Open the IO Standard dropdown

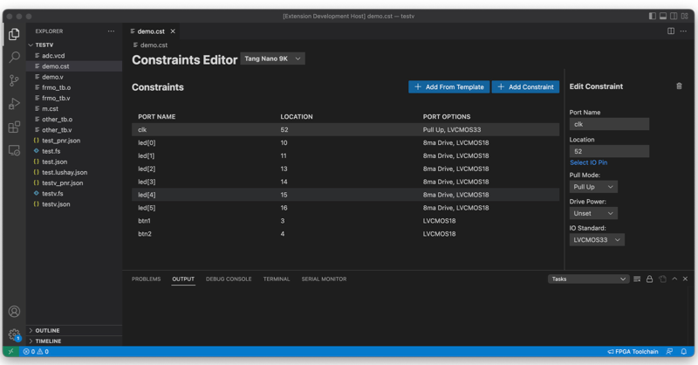597,240
